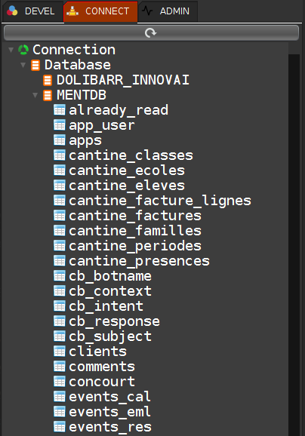
Task: Click the green Connection status icon
Action: point(23,50)
